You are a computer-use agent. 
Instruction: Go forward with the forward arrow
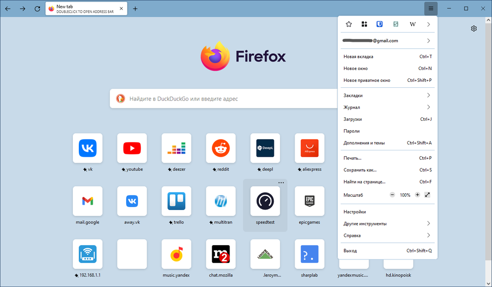click(23, 8)
